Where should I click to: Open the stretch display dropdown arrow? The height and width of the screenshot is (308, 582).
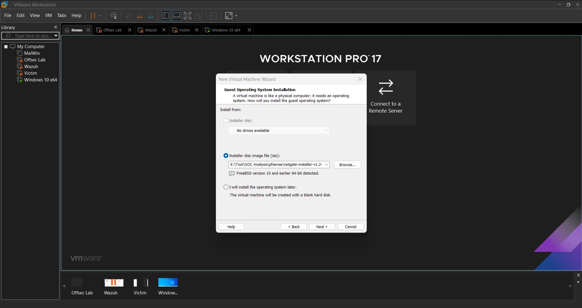pos(236,15)
